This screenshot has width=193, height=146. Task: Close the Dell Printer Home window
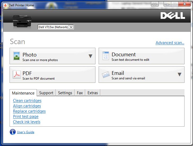[185, 4]
